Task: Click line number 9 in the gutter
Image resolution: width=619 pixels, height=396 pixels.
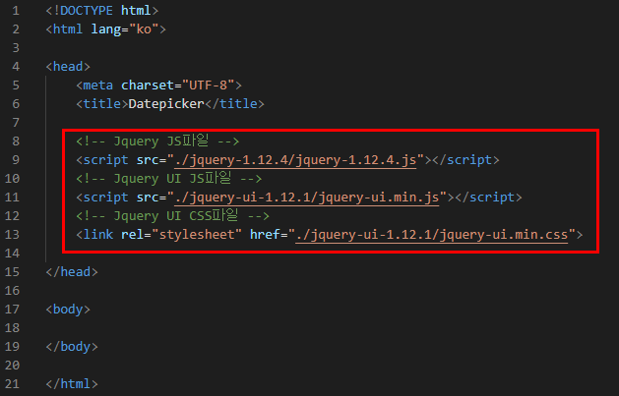Action: [16, 160]
